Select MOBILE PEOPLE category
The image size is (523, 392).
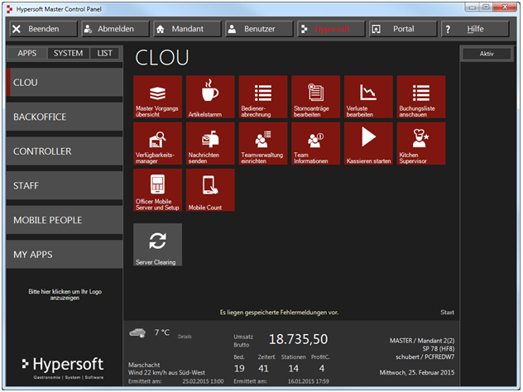pos(65,220)
